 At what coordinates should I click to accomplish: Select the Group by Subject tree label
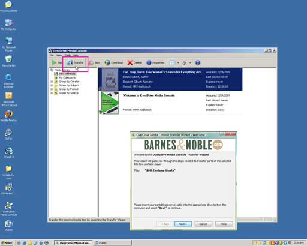(x=69, y=85)
